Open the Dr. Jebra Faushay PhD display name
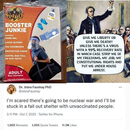The height and width of the screenshot is (130, 130). point(35,87)
